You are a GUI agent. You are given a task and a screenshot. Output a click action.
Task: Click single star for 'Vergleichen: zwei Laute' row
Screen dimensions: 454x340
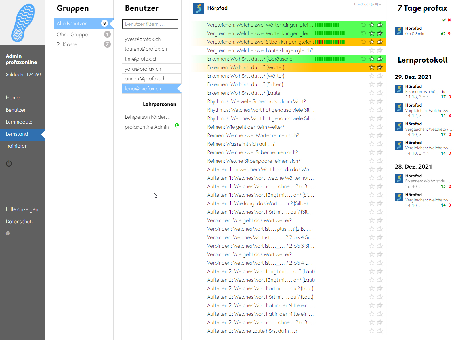coord(372,50)
